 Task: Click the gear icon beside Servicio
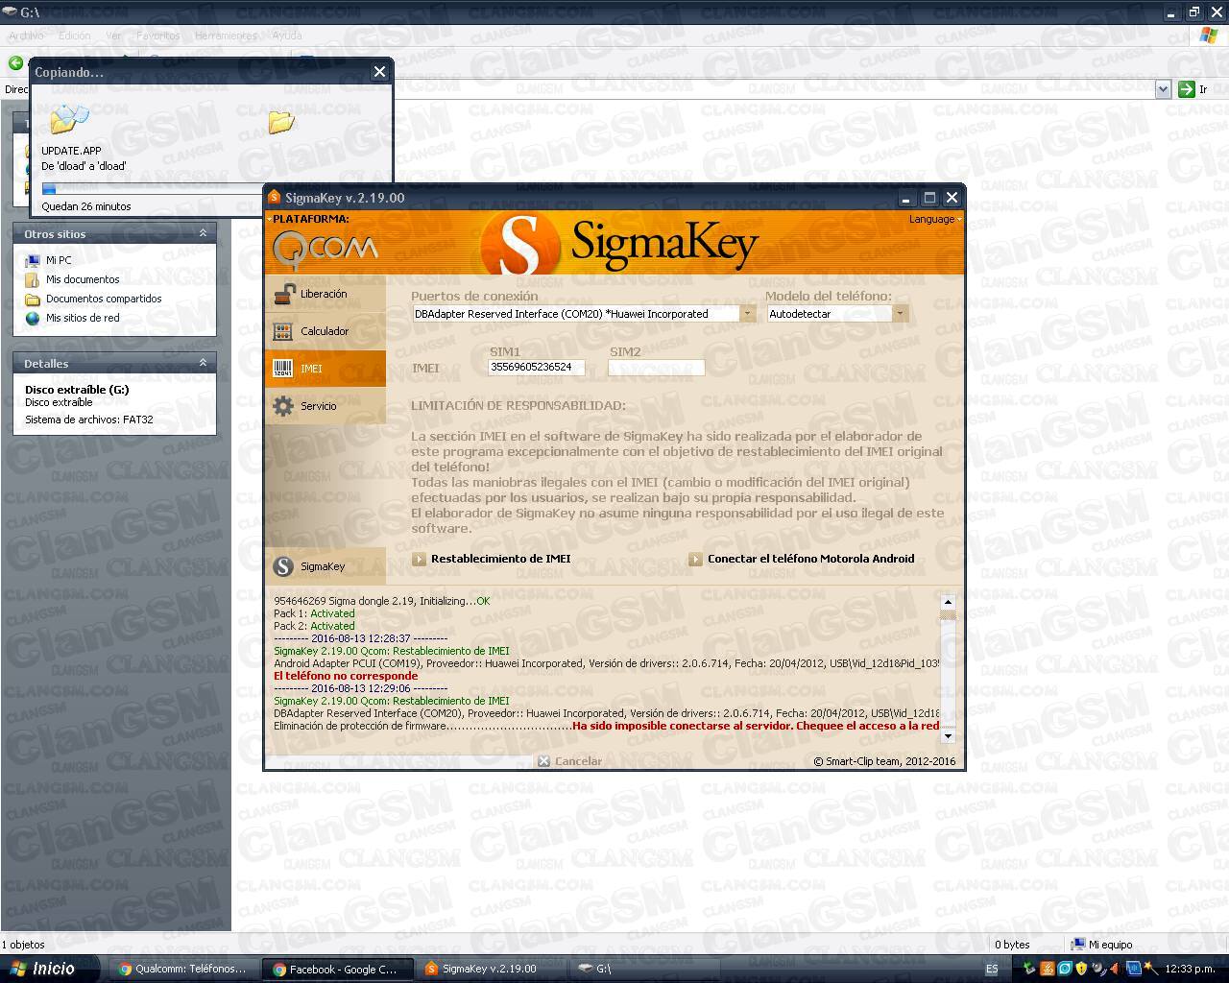click(x=282, y=406)
